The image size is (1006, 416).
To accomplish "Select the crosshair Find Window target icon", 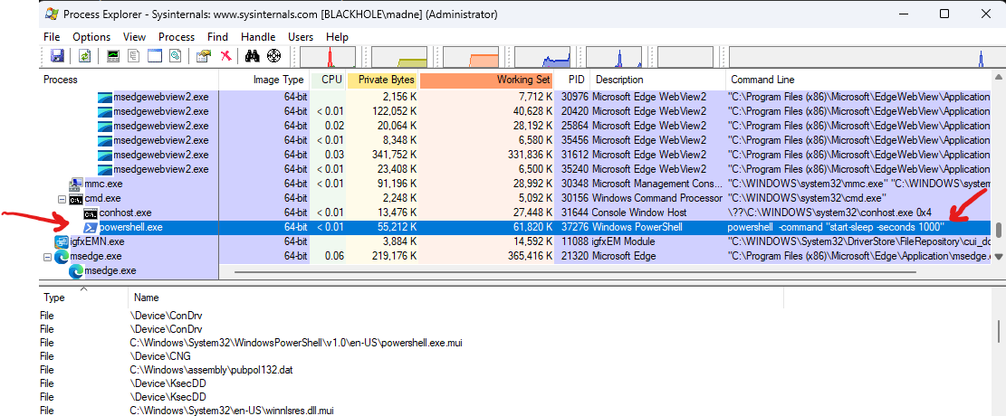I will (274, 56).
